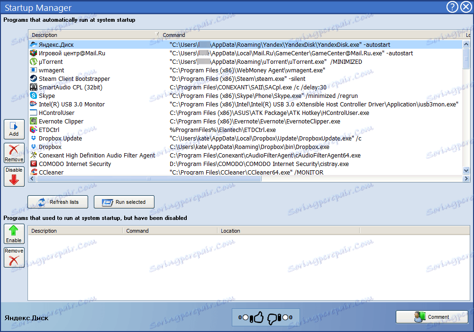This screenshot has width=474, height=332.
Task: Select the SmartAudio CPL (32bit) row
Action: click(246, 87)
